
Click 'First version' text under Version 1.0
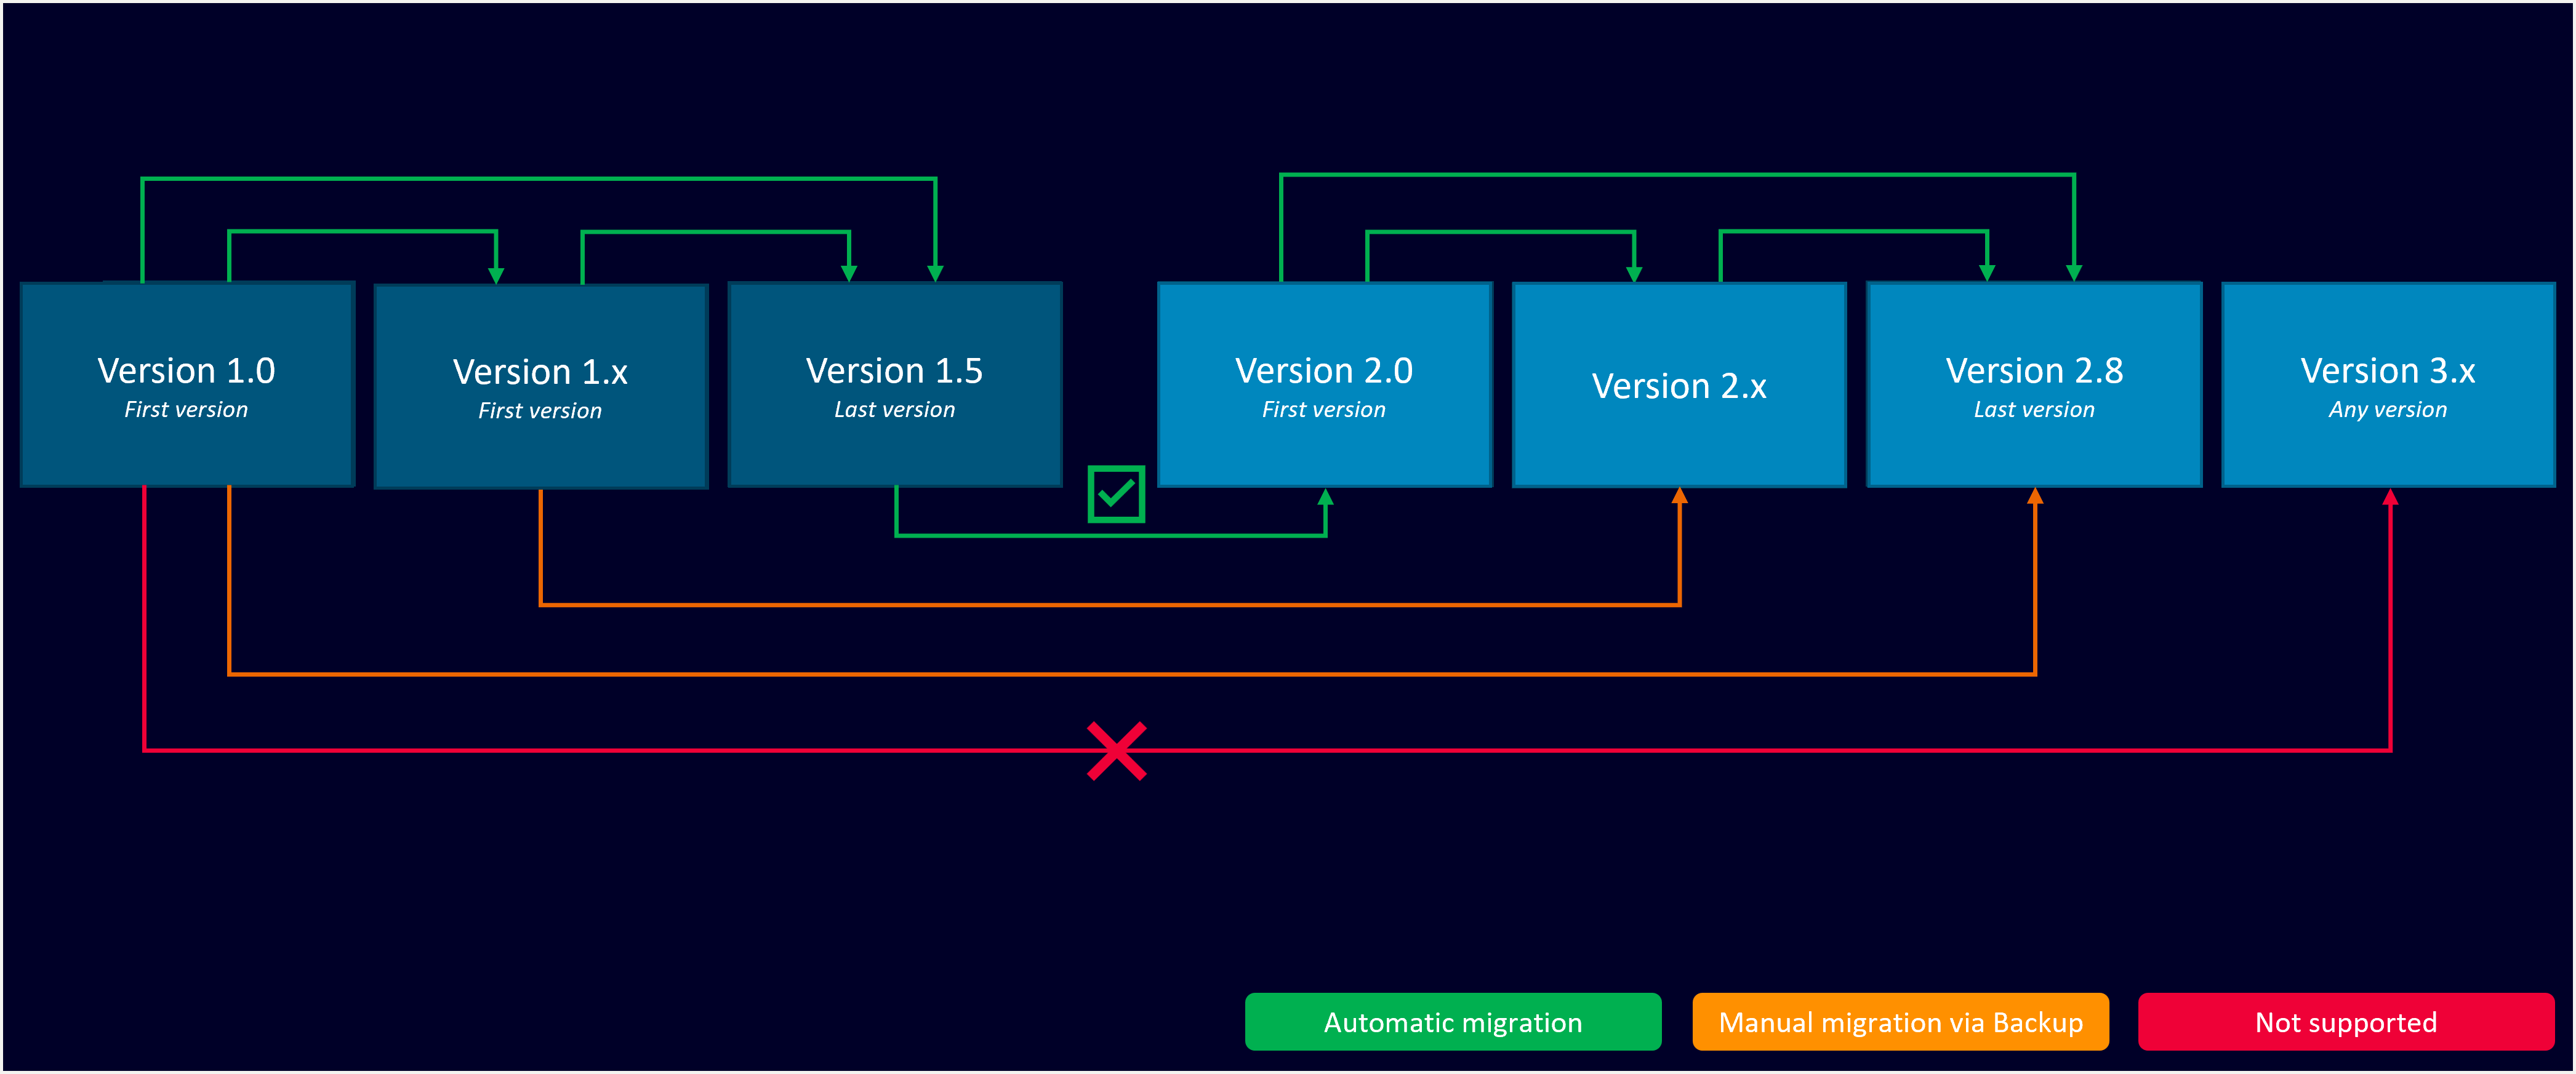coord(186,410)
